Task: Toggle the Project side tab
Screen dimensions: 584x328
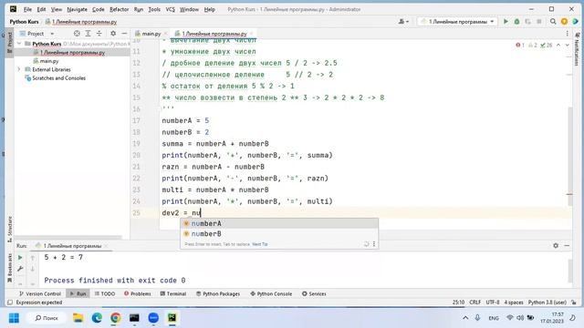Action: [10, 43]
